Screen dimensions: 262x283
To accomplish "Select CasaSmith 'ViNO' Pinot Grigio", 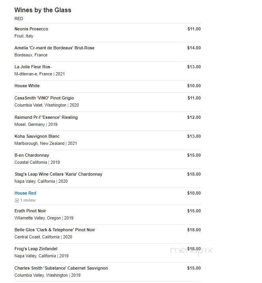I will click(44, 98).
